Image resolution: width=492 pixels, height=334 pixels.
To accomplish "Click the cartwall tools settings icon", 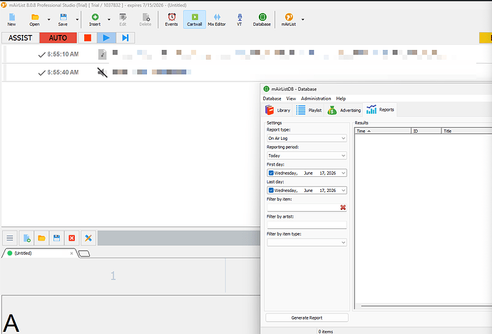I will point(88,238).
